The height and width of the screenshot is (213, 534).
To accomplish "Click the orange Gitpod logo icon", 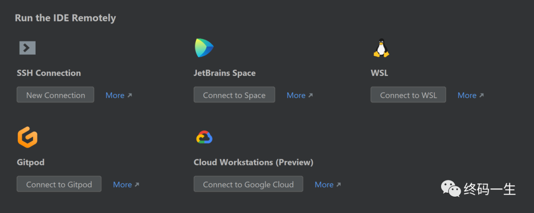I will coord(27,137).
